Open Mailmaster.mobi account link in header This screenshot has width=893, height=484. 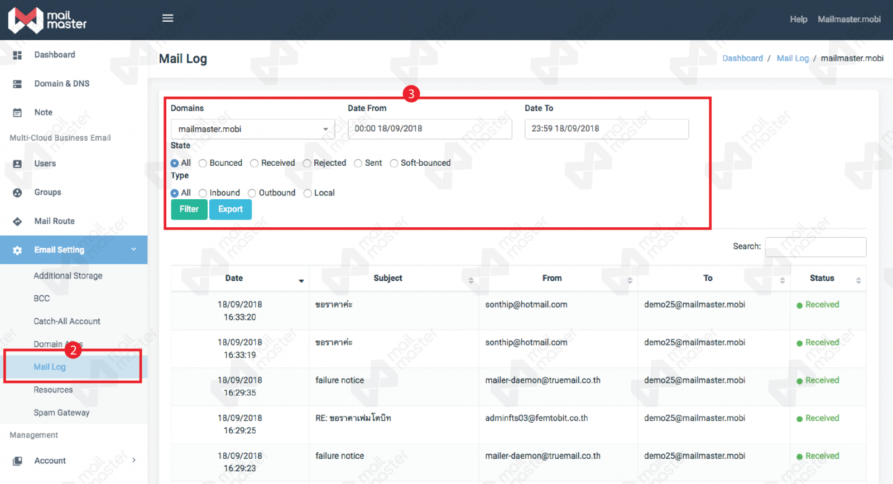pos(849,19)
